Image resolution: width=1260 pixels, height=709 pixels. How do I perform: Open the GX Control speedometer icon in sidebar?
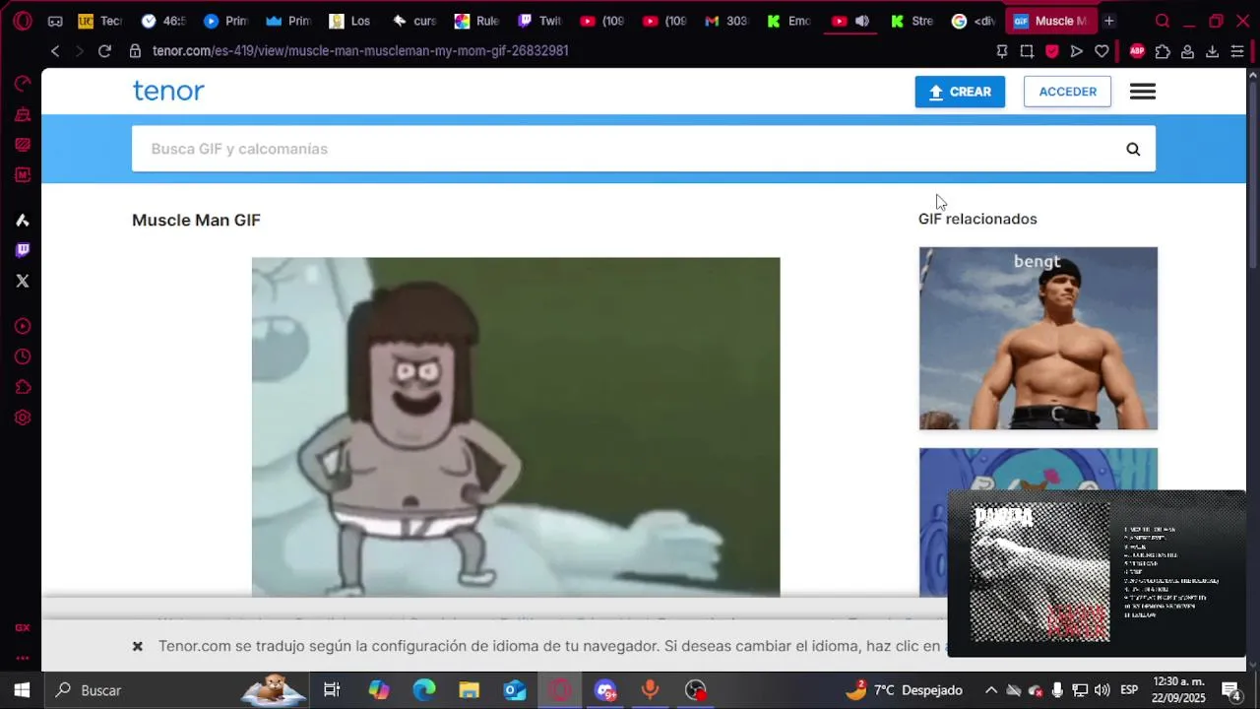point(23,84)
